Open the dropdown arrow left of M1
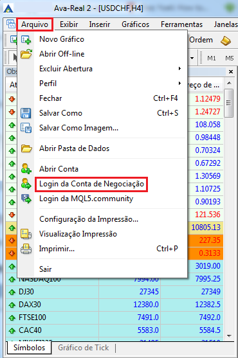 (x=192, y=58)
